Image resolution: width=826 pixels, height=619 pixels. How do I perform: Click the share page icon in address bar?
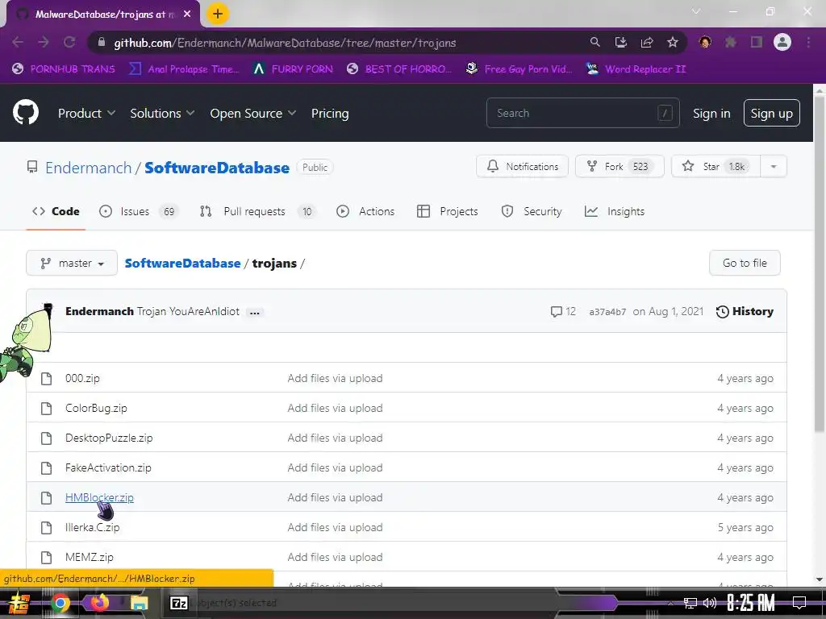pyautogui.click(x=647, y=42)
